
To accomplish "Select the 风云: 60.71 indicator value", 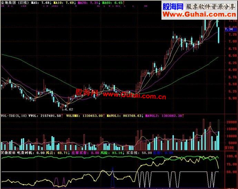I will 58,153.
